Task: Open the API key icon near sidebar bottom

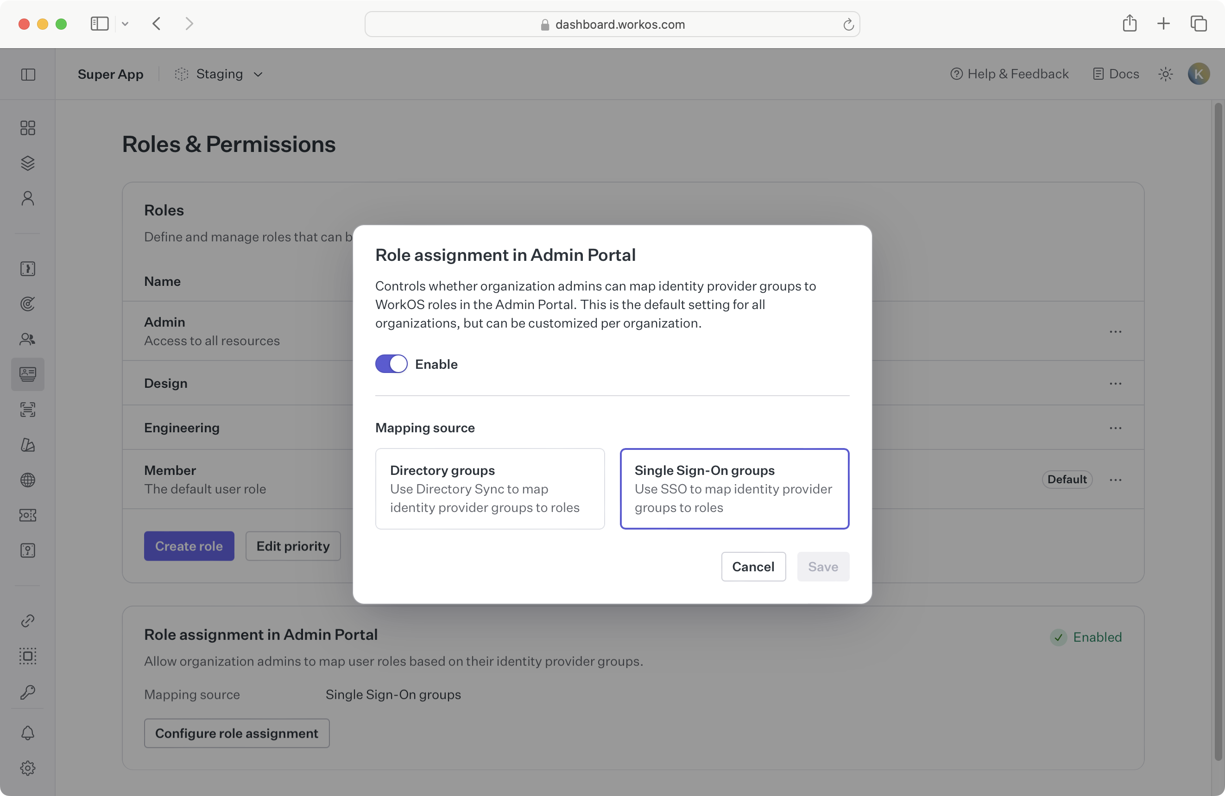Action: (x=27, y=692)
